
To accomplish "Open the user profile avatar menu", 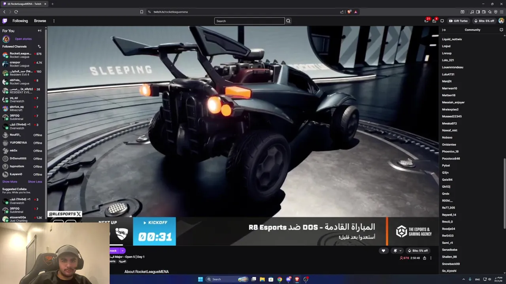I will point(501,21).
